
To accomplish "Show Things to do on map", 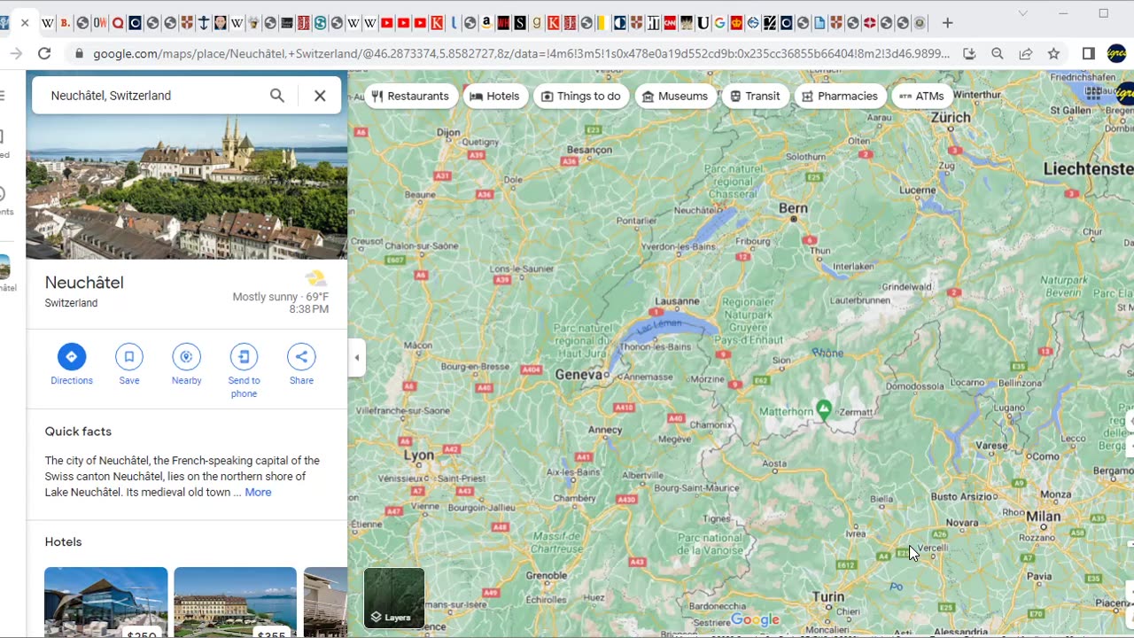I will 581,96.
